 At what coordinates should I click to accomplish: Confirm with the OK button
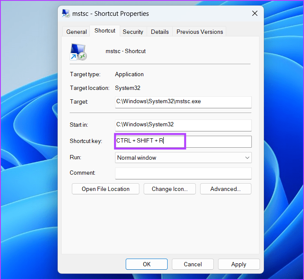(147, 264)
